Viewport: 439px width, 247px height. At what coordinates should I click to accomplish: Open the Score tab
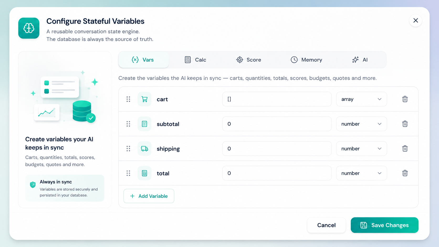click(x=248, y=60)
